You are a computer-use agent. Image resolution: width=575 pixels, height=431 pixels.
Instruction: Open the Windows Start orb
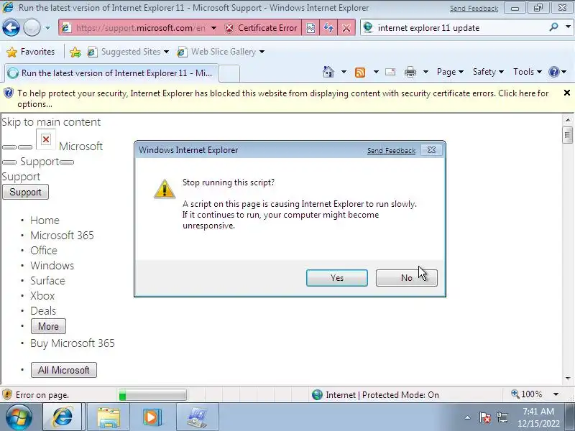[19, 417]
